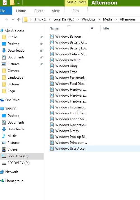Select the Windows Balloon audio file icon
Screen dimensions: 140x200
pos(52,37)
